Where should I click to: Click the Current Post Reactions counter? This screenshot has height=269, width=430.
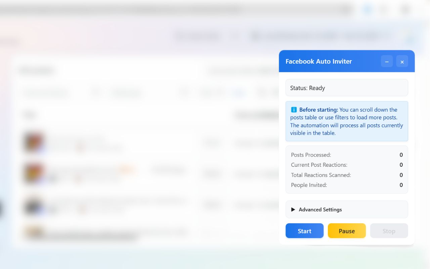[401, 165]
